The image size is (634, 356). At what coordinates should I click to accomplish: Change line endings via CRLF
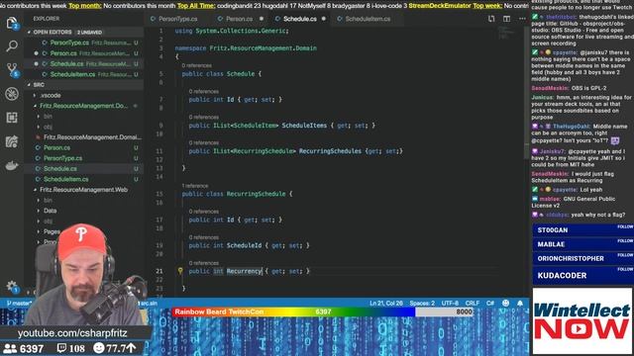473,303
